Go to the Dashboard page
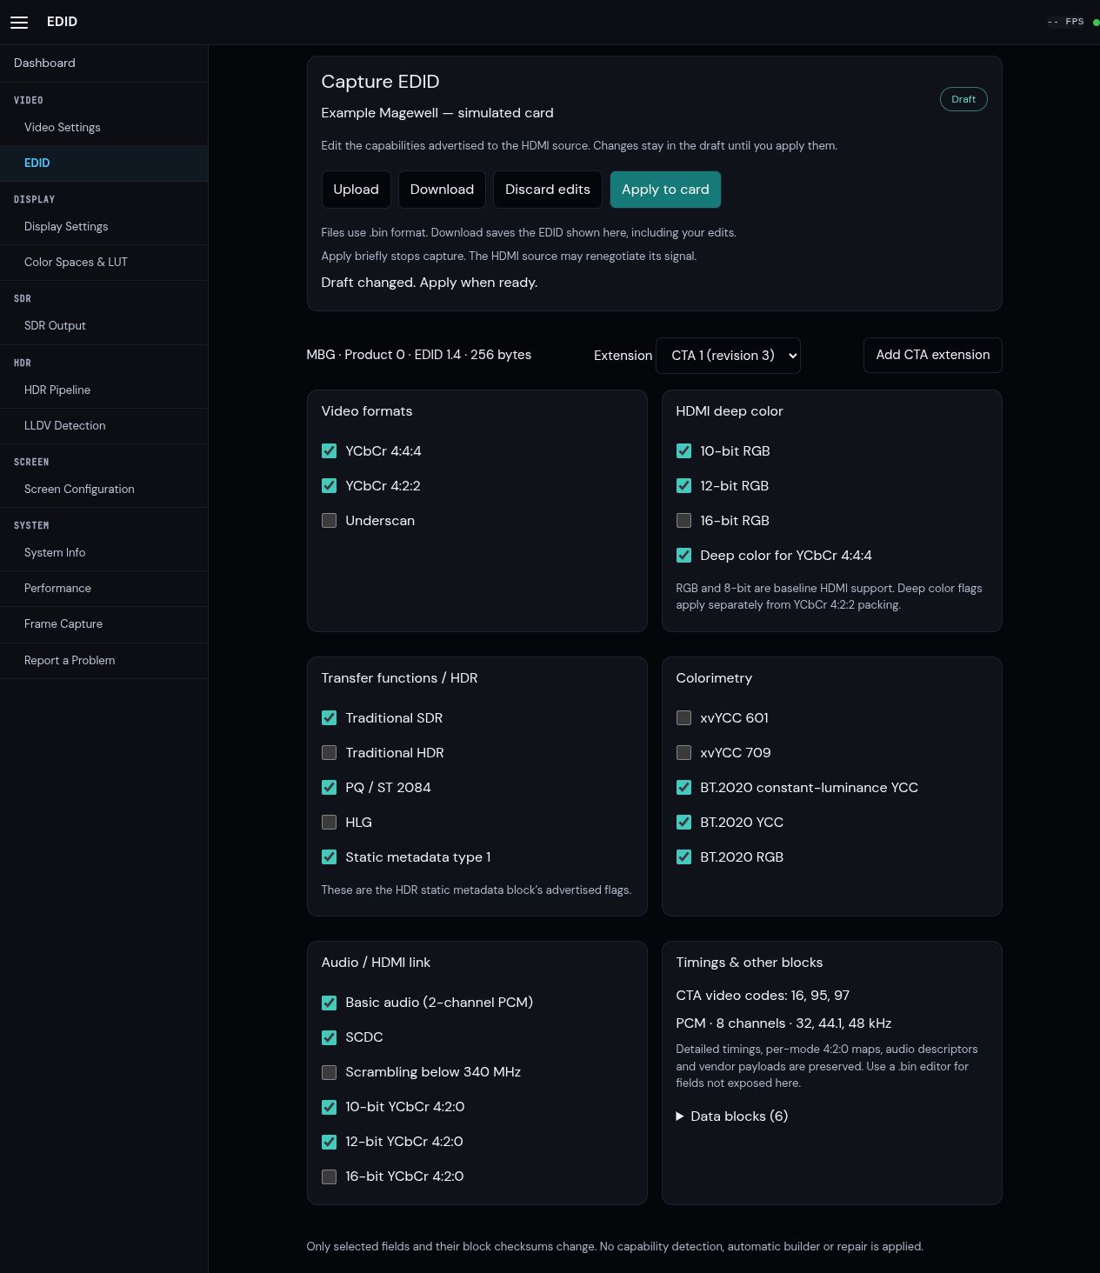 [103, 63]
